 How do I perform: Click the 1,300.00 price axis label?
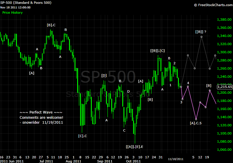224,52
